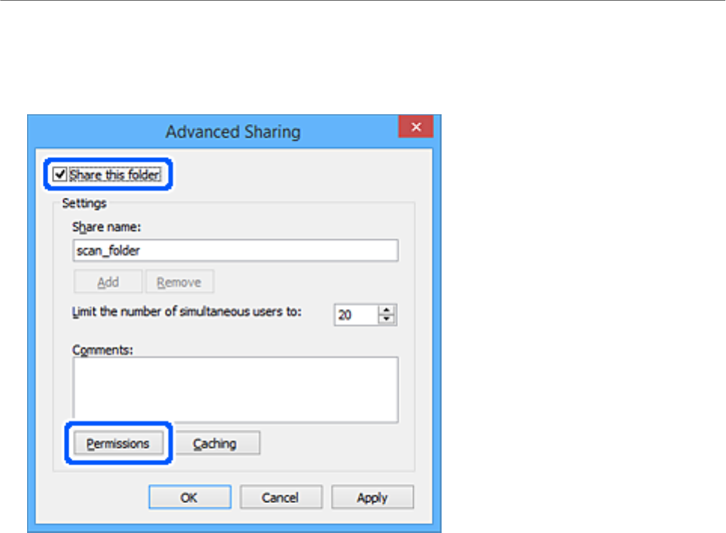Image resolution: width=726 pixels, height=533 pixels.
Task: Increase simultaneous users with up arrow
Action: (387, 310)
